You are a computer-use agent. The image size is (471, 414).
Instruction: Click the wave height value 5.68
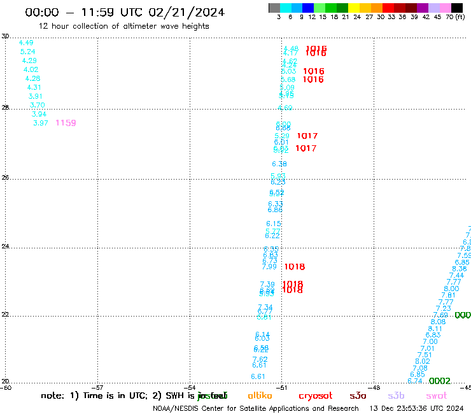click(x=288, y=80)
